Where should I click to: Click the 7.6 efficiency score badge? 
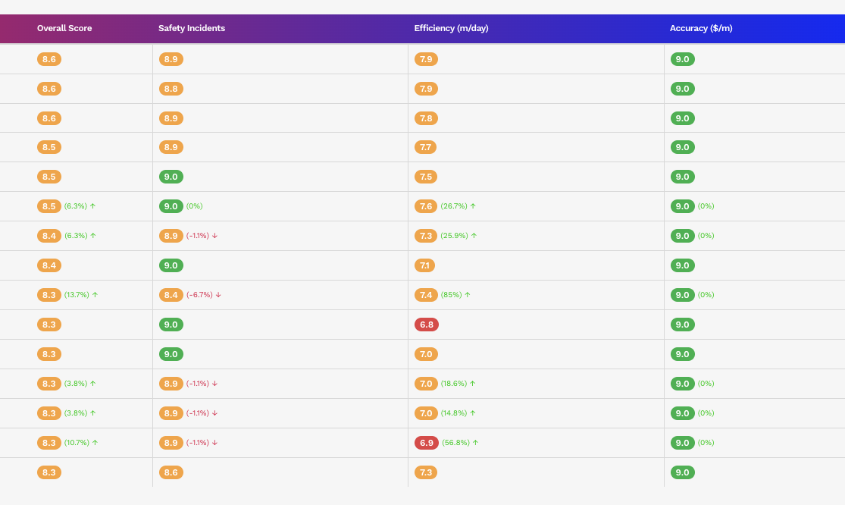pos(426,206)
